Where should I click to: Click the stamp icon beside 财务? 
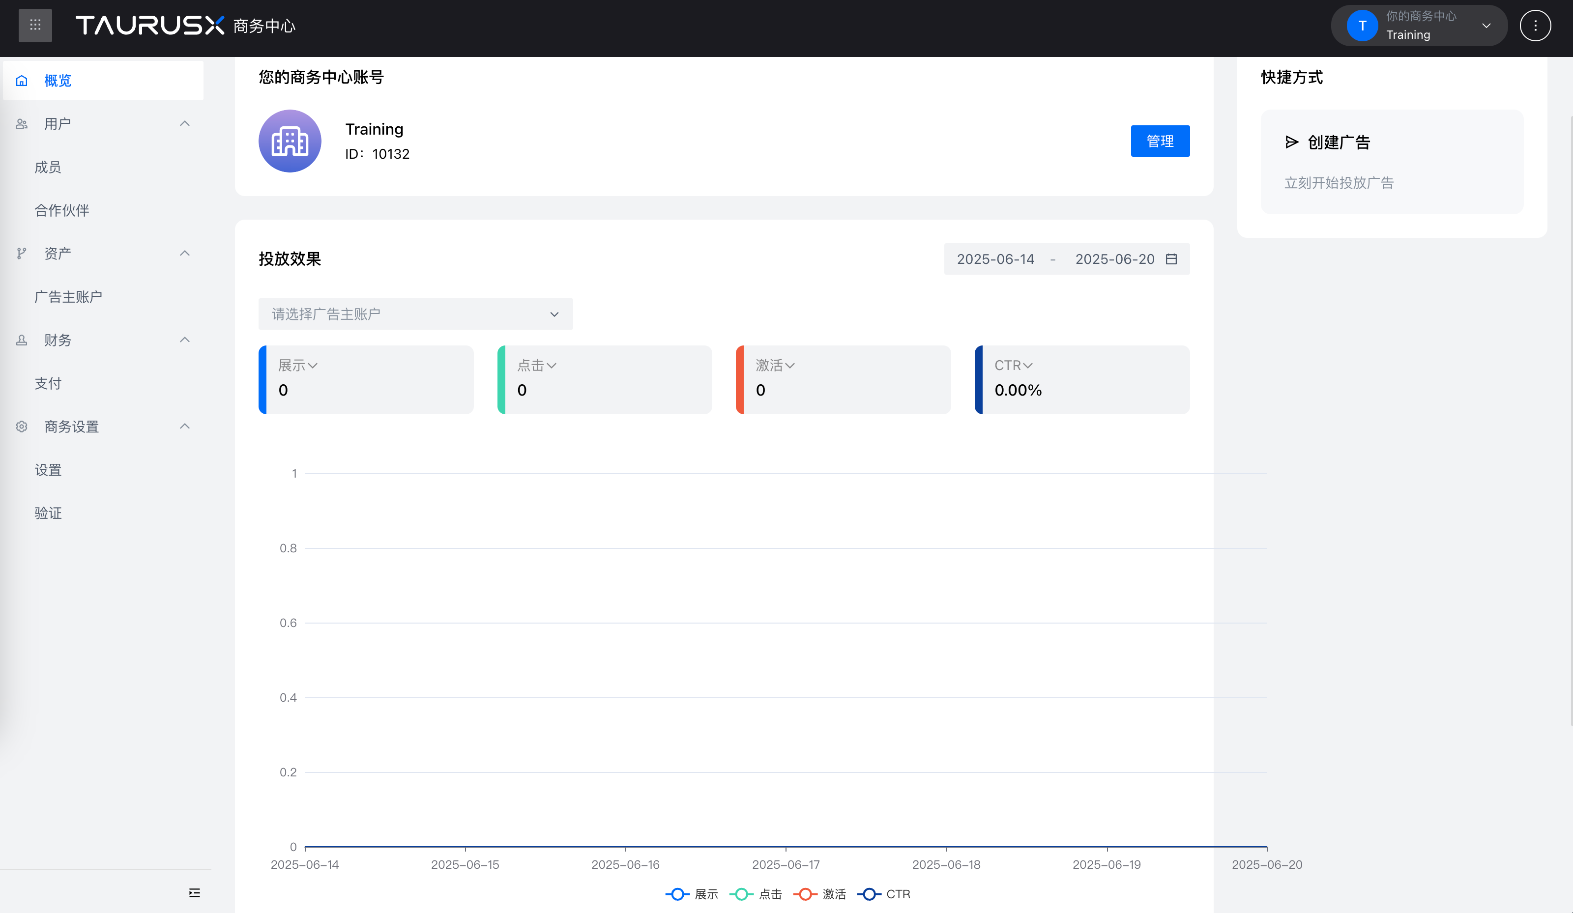pyautogui.click(x=22, y=340)
